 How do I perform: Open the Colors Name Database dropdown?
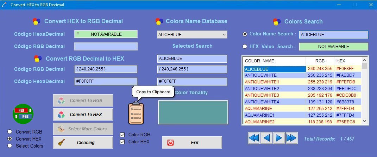192,35
